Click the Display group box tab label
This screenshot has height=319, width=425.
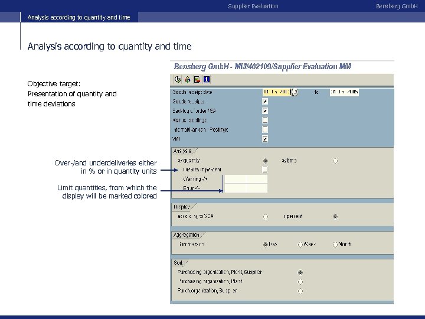(182, 207)
